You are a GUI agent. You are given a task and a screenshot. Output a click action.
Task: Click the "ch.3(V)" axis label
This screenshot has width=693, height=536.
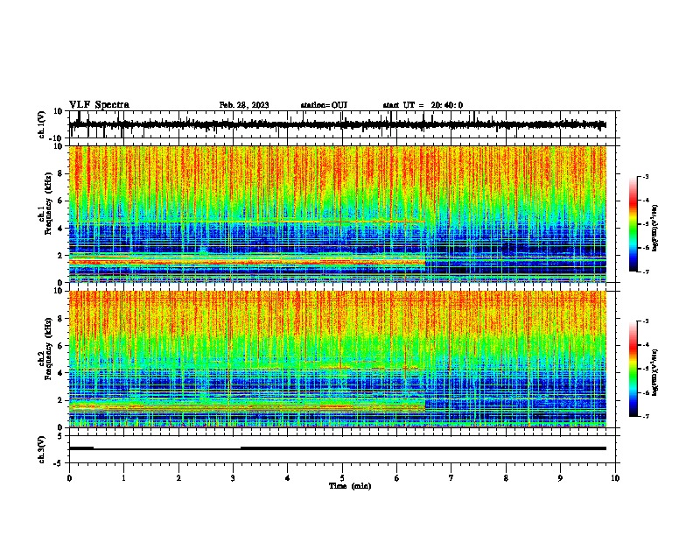tap(42, 449)
